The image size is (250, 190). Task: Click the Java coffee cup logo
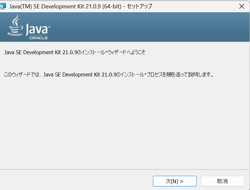tap(14, 30)
